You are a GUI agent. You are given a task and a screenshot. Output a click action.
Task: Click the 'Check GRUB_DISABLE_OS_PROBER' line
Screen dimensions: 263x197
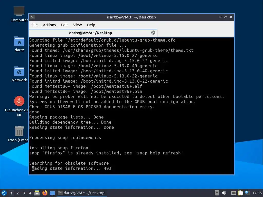(92, 107)
